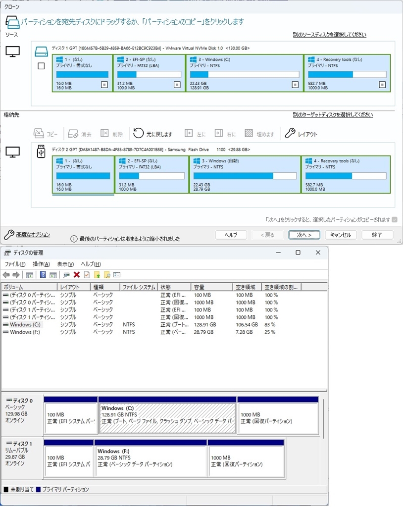The height and width of the screenshot is (507, 403).
Task: Click the Copy partition toolbar icon
Action: 39,133
